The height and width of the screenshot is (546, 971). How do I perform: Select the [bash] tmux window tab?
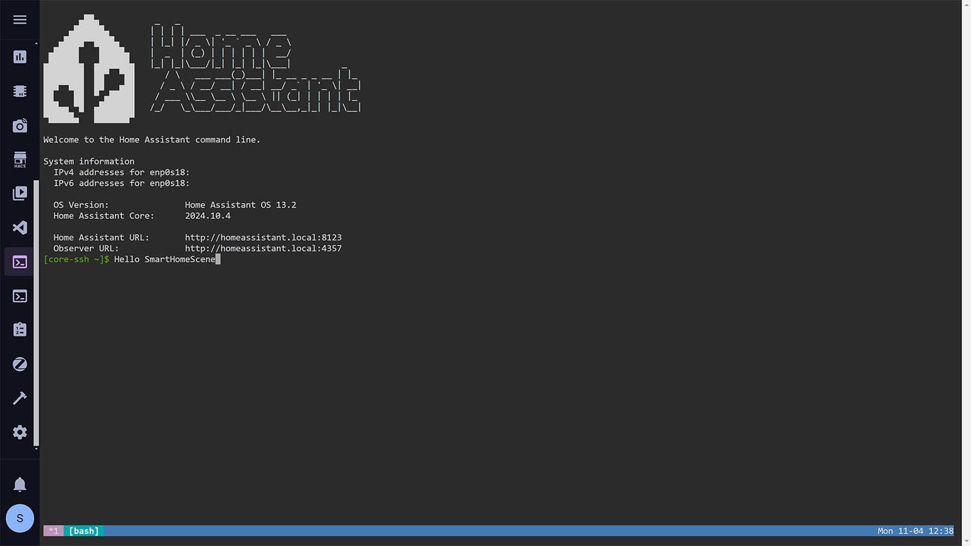[x=84, y=531]
